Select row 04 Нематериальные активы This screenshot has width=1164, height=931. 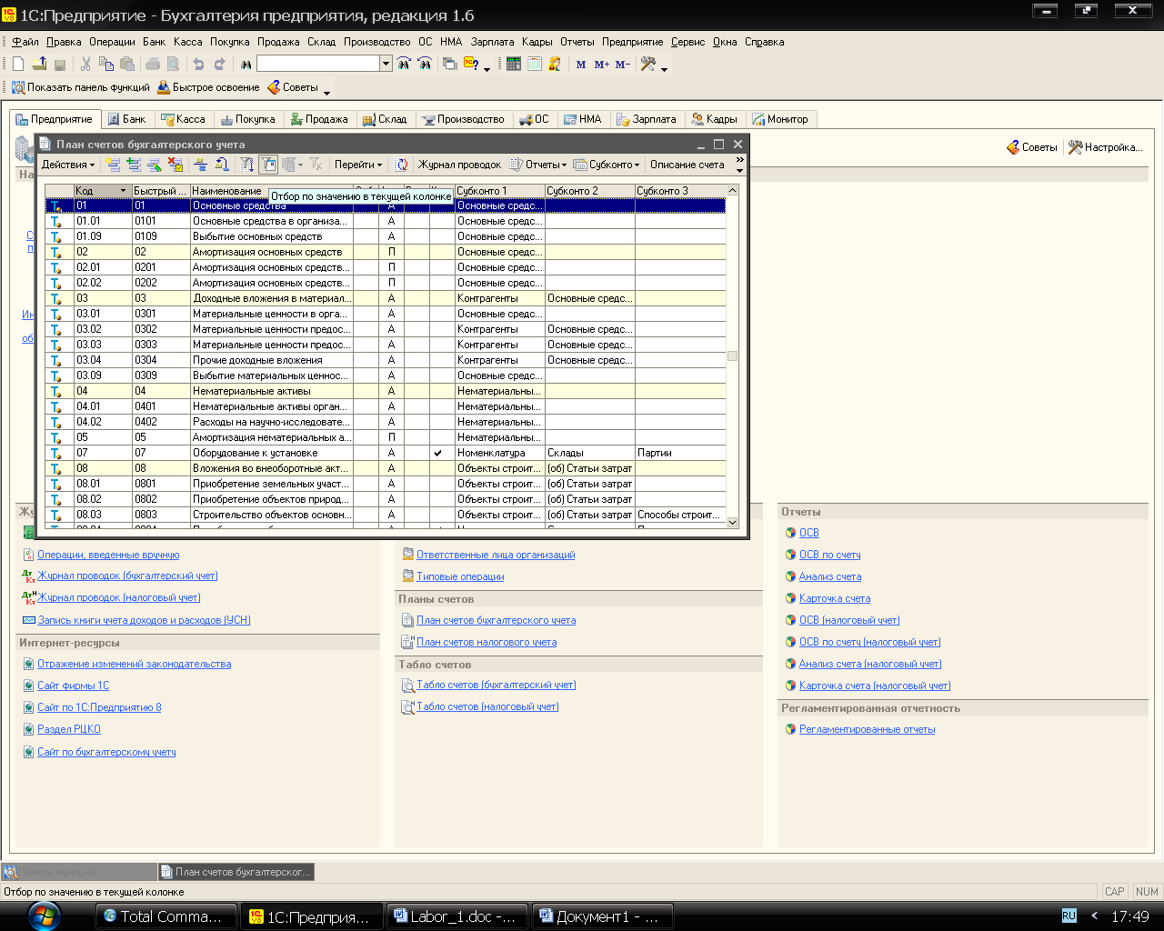pyautogui.click(x=386, y=391)
